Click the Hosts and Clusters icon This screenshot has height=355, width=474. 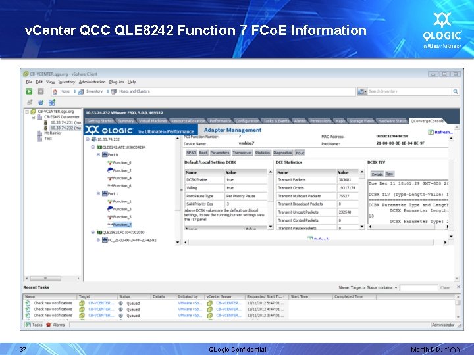pyautogui.click(x=114, y=92)
